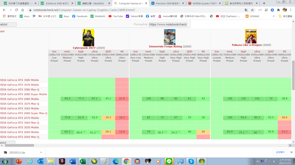Switch to the edit topic Mobile01 tab
The width and height of the screenshot is (295, 165).
(x=93, y=3)
